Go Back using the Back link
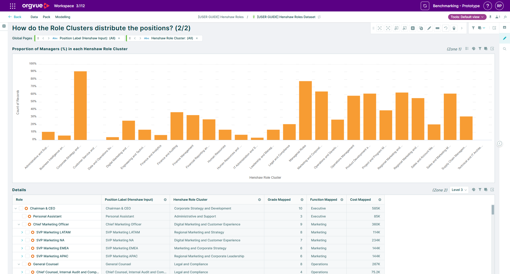This screenshot has width=510, height=274. pos(15,17)
